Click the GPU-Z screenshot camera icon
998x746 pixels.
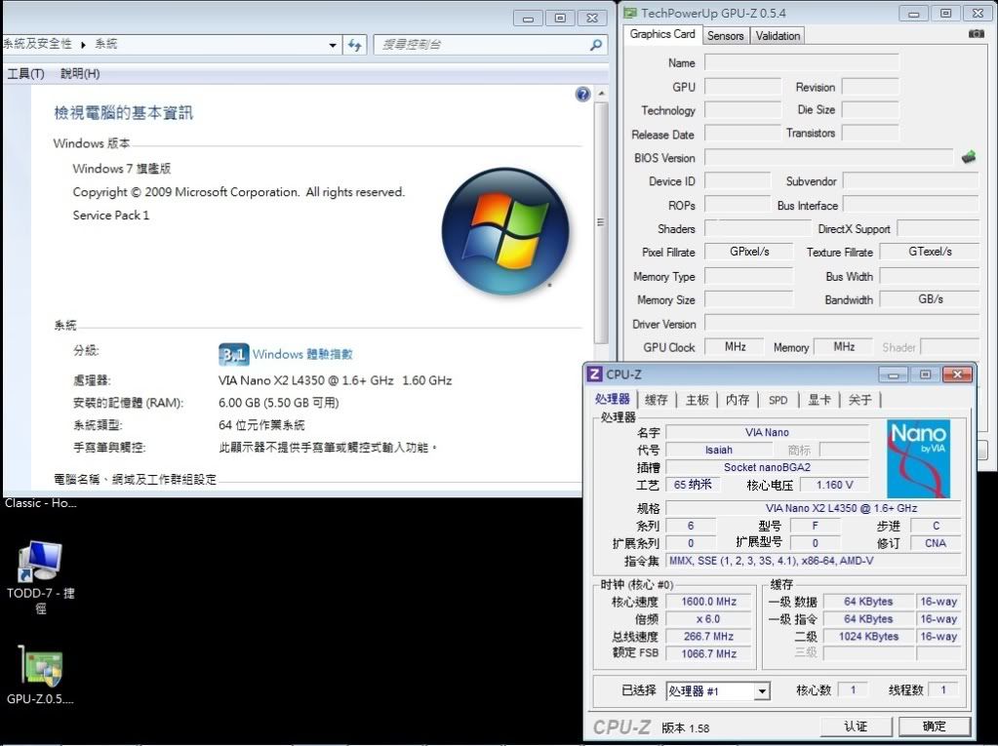pyautogui.click(x=976, y=34)
